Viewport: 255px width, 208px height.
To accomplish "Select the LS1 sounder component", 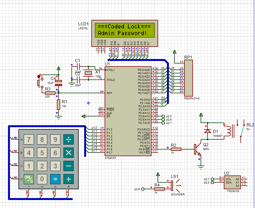I will (x=172, y=186).
